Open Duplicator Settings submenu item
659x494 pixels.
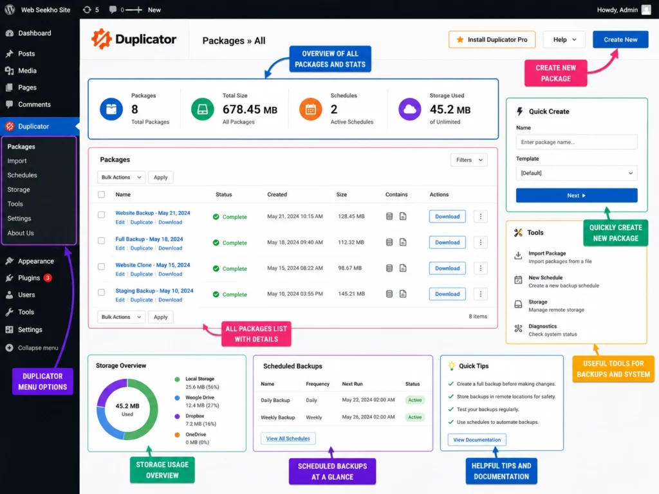19,219
